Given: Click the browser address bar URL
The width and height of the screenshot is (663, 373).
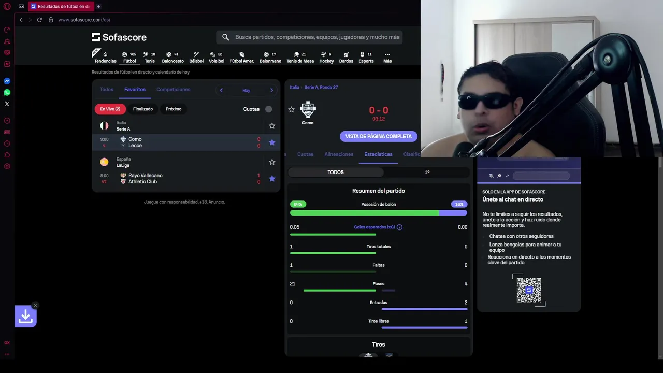Looking at the screenshot, I should tap(84, 20).
